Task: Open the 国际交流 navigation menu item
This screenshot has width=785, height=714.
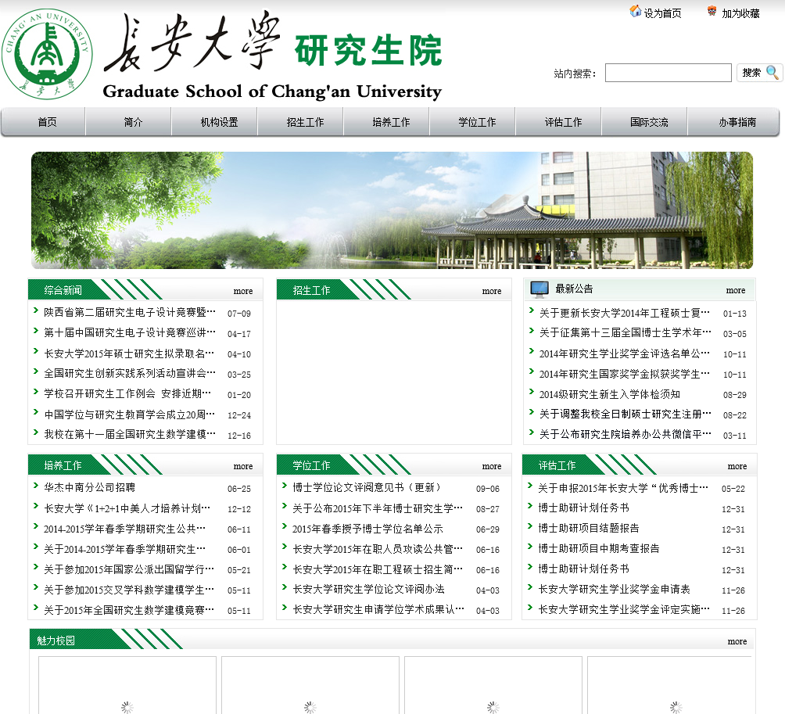Action: [649, 122]
